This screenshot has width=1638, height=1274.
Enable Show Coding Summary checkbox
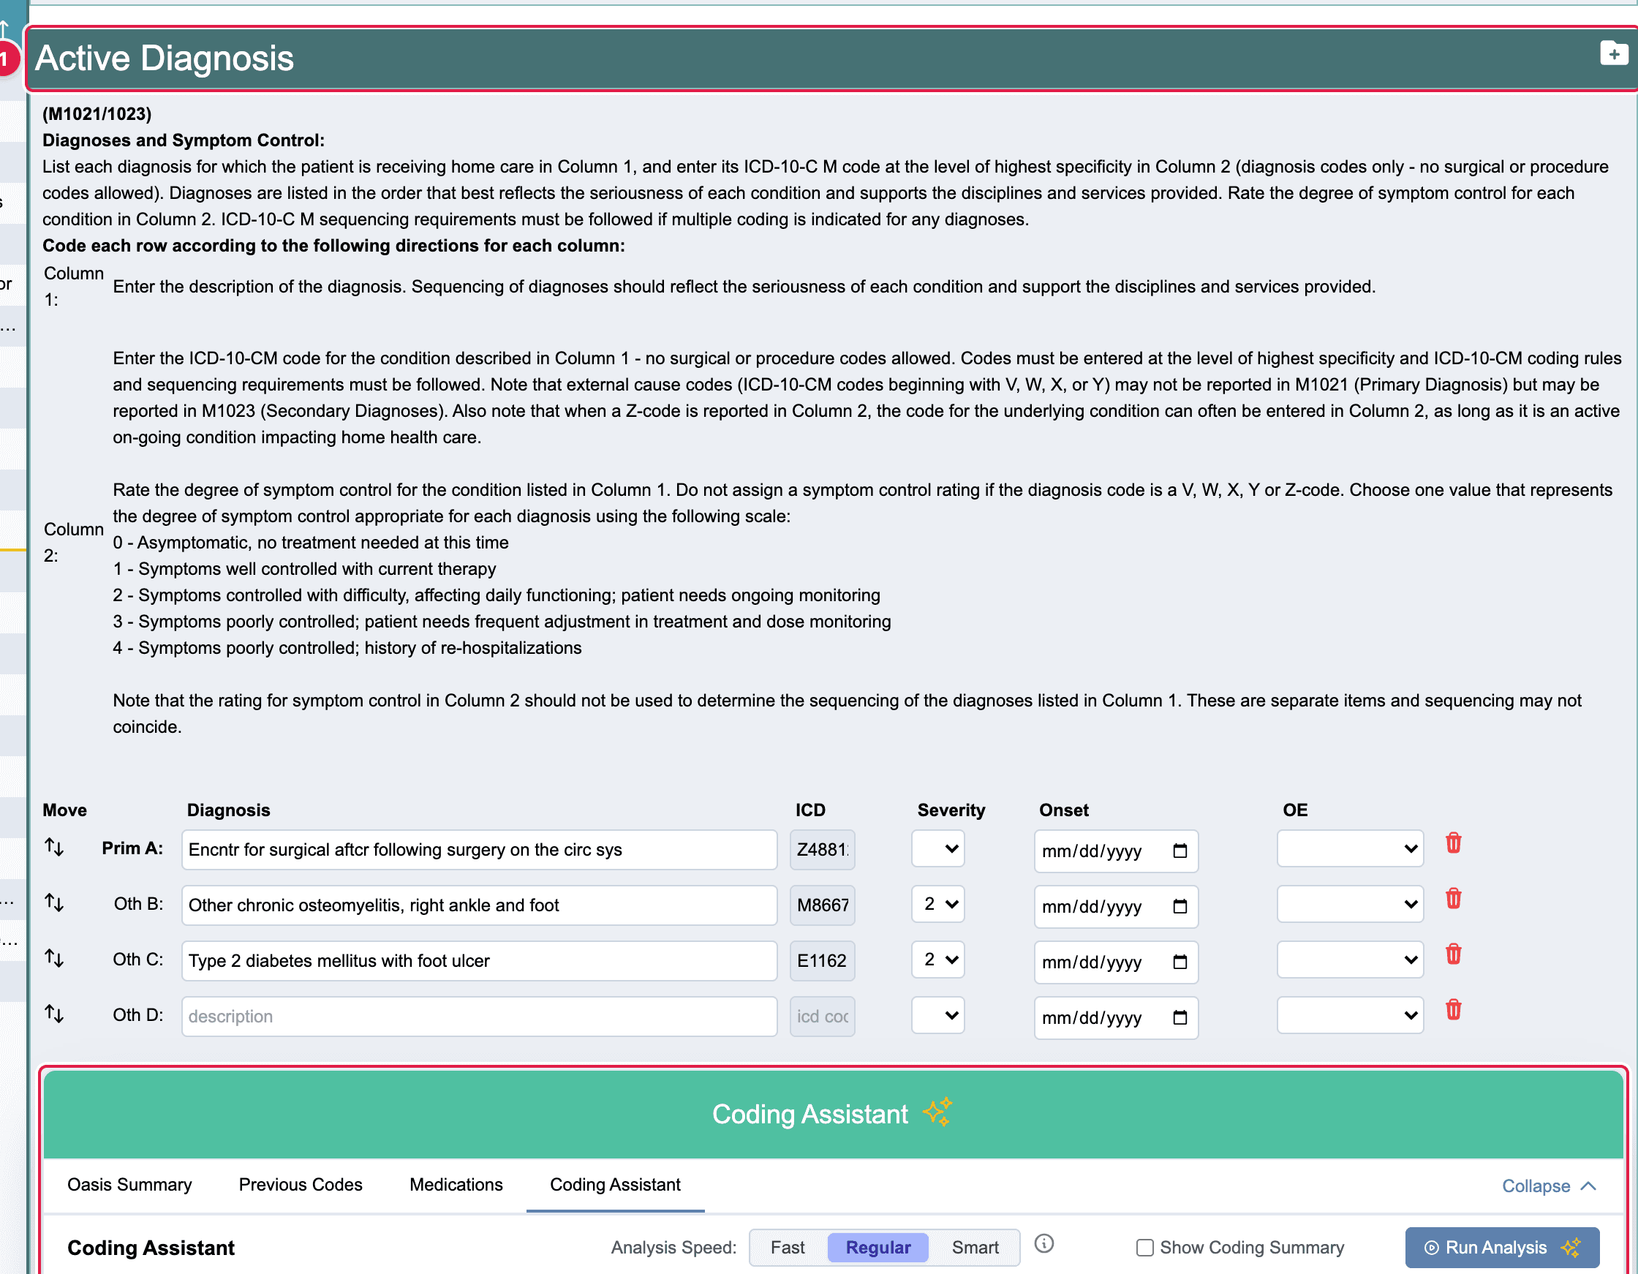point(1144,1248)
